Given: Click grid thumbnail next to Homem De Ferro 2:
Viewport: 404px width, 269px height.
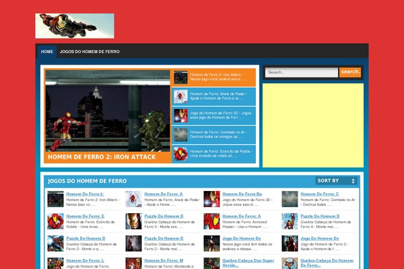Looking at the screenshot, I should coord(55,199).
